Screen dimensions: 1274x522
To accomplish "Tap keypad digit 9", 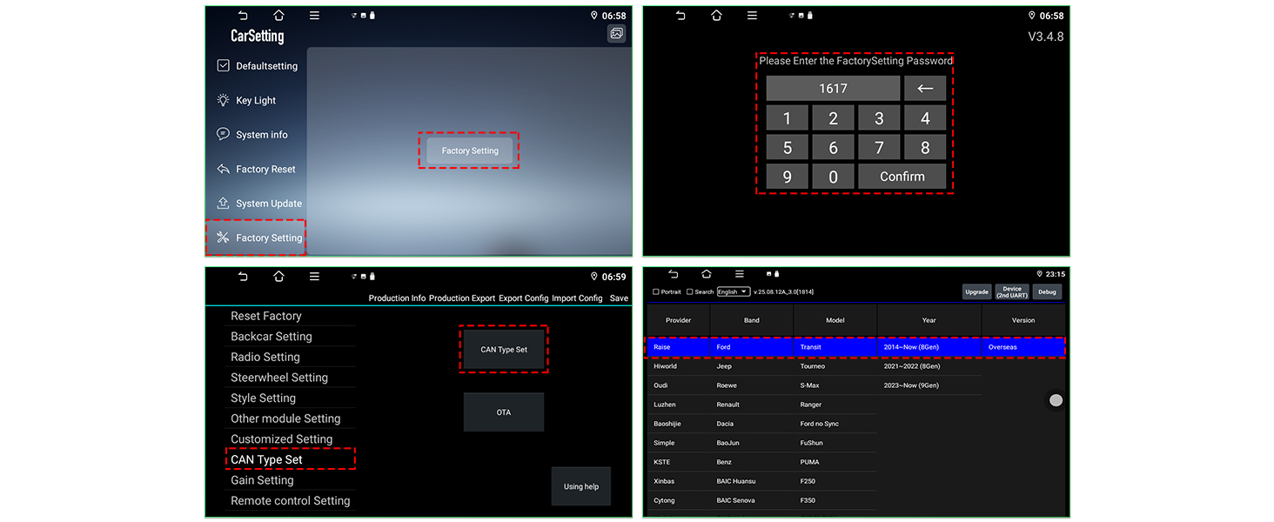I will [788, 177].
